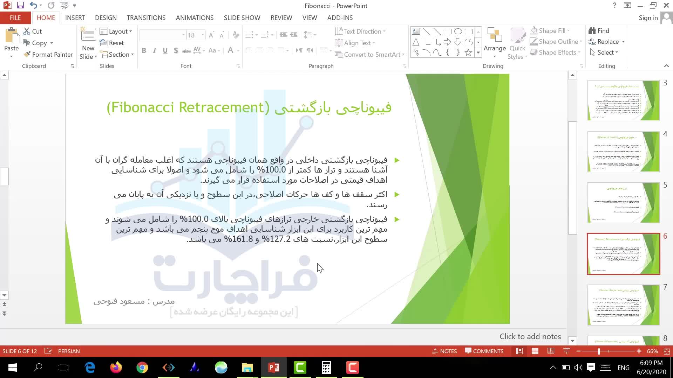
Task: Switch to Slide Sorter view icon
Action: click(x=535, y=351)
